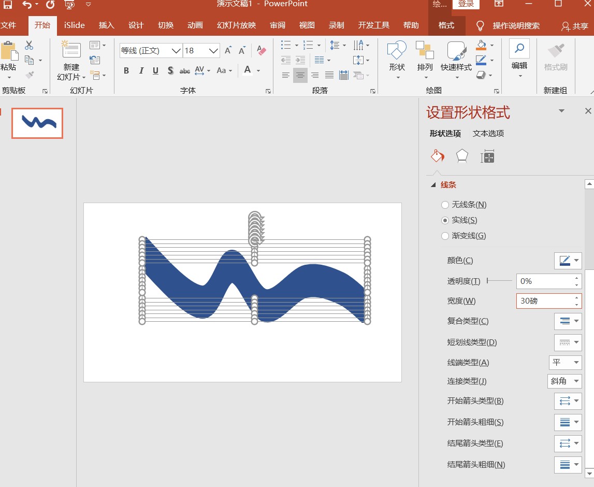Apply Italic formatting to text
The height and width of the screenshot is (487, 594).
(x=141, y=71)
